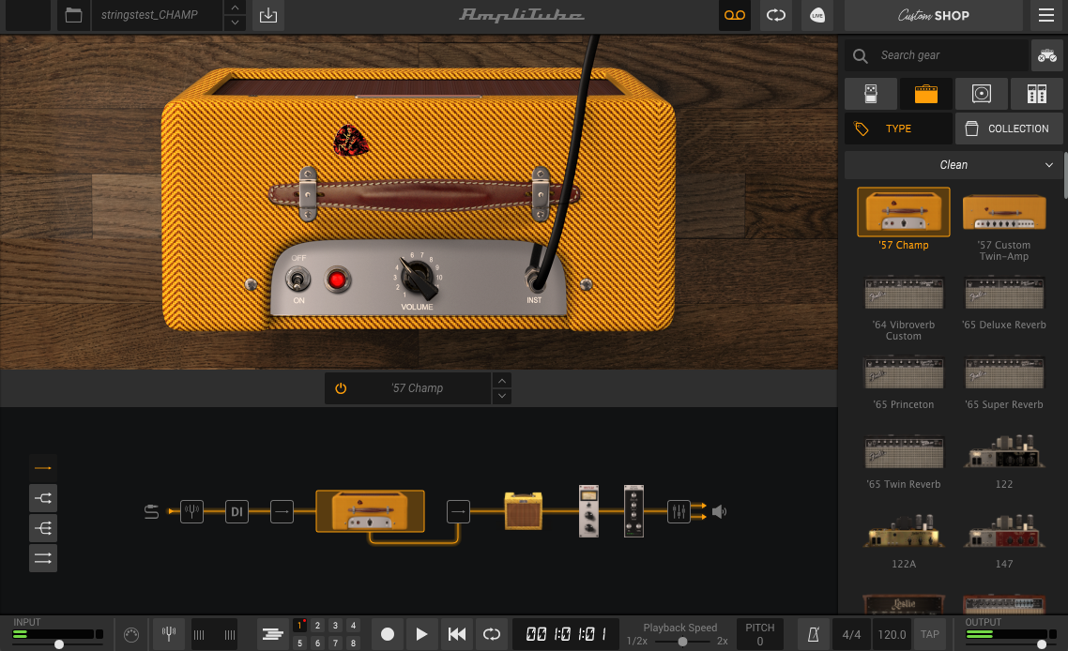Open the mixer block in chain
Viewport: 1068px width, 651px height.
click(679, 511)
